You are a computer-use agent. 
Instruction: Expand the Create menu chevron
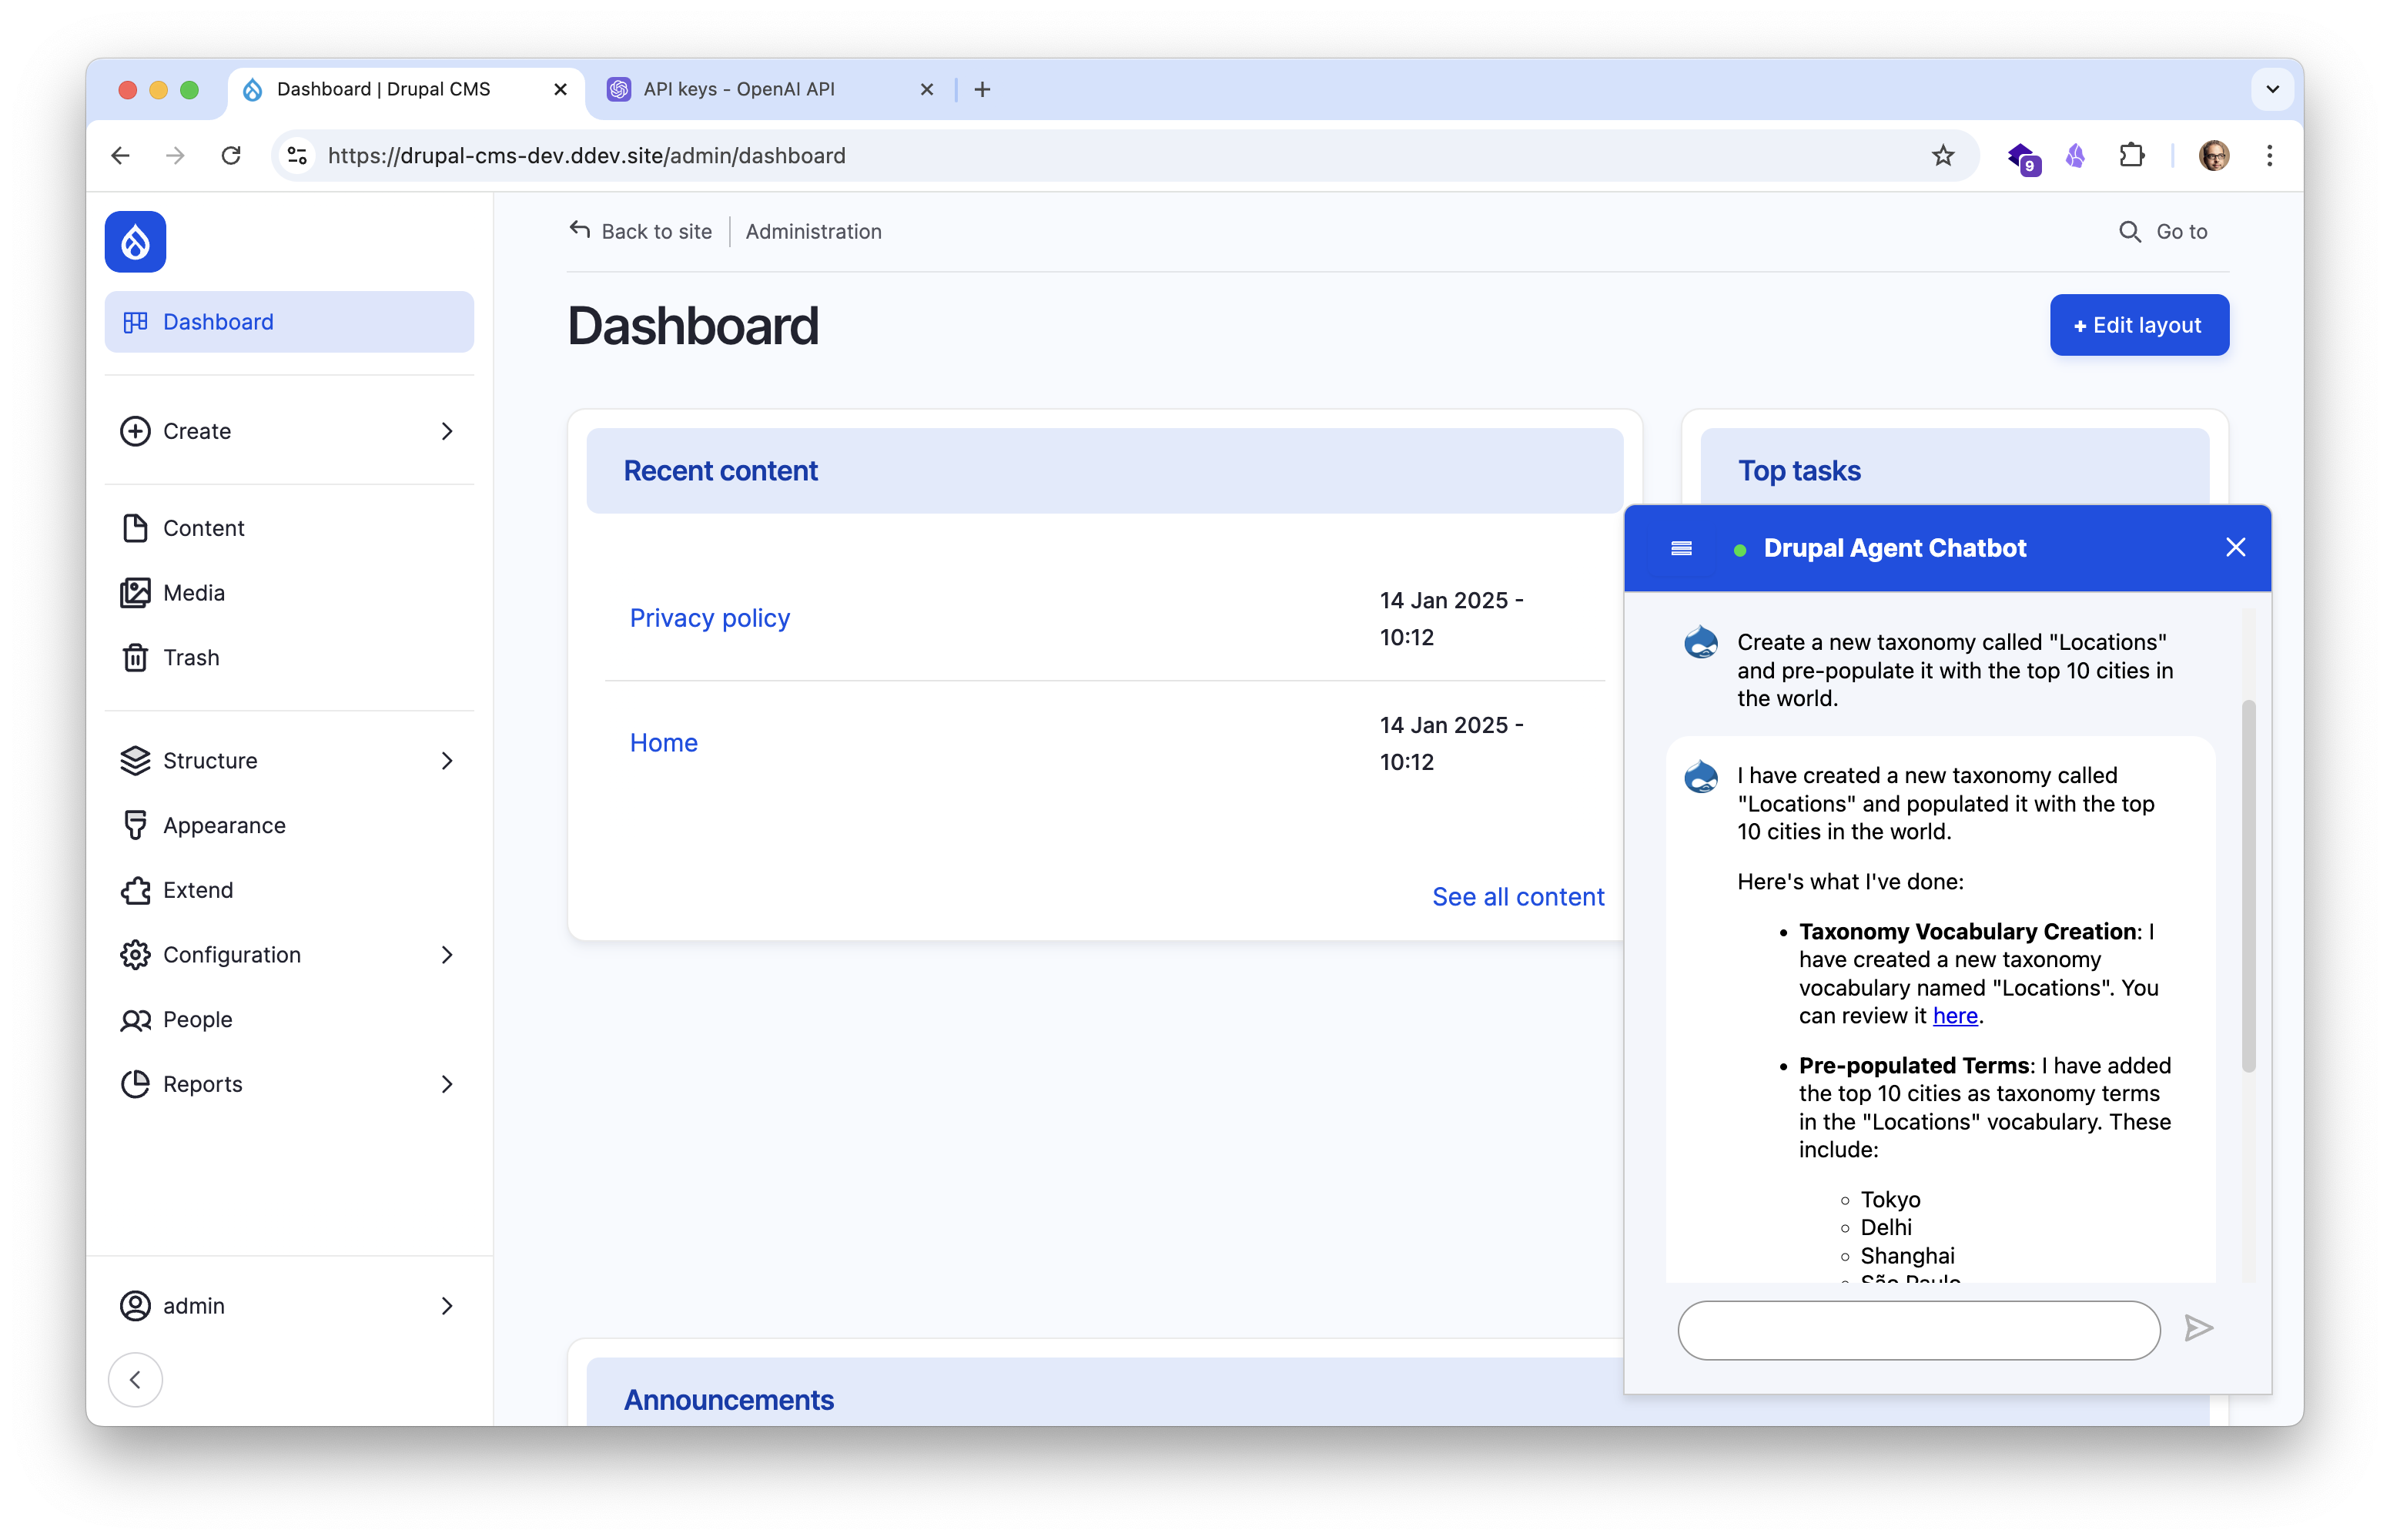click(x=447, y=431)
